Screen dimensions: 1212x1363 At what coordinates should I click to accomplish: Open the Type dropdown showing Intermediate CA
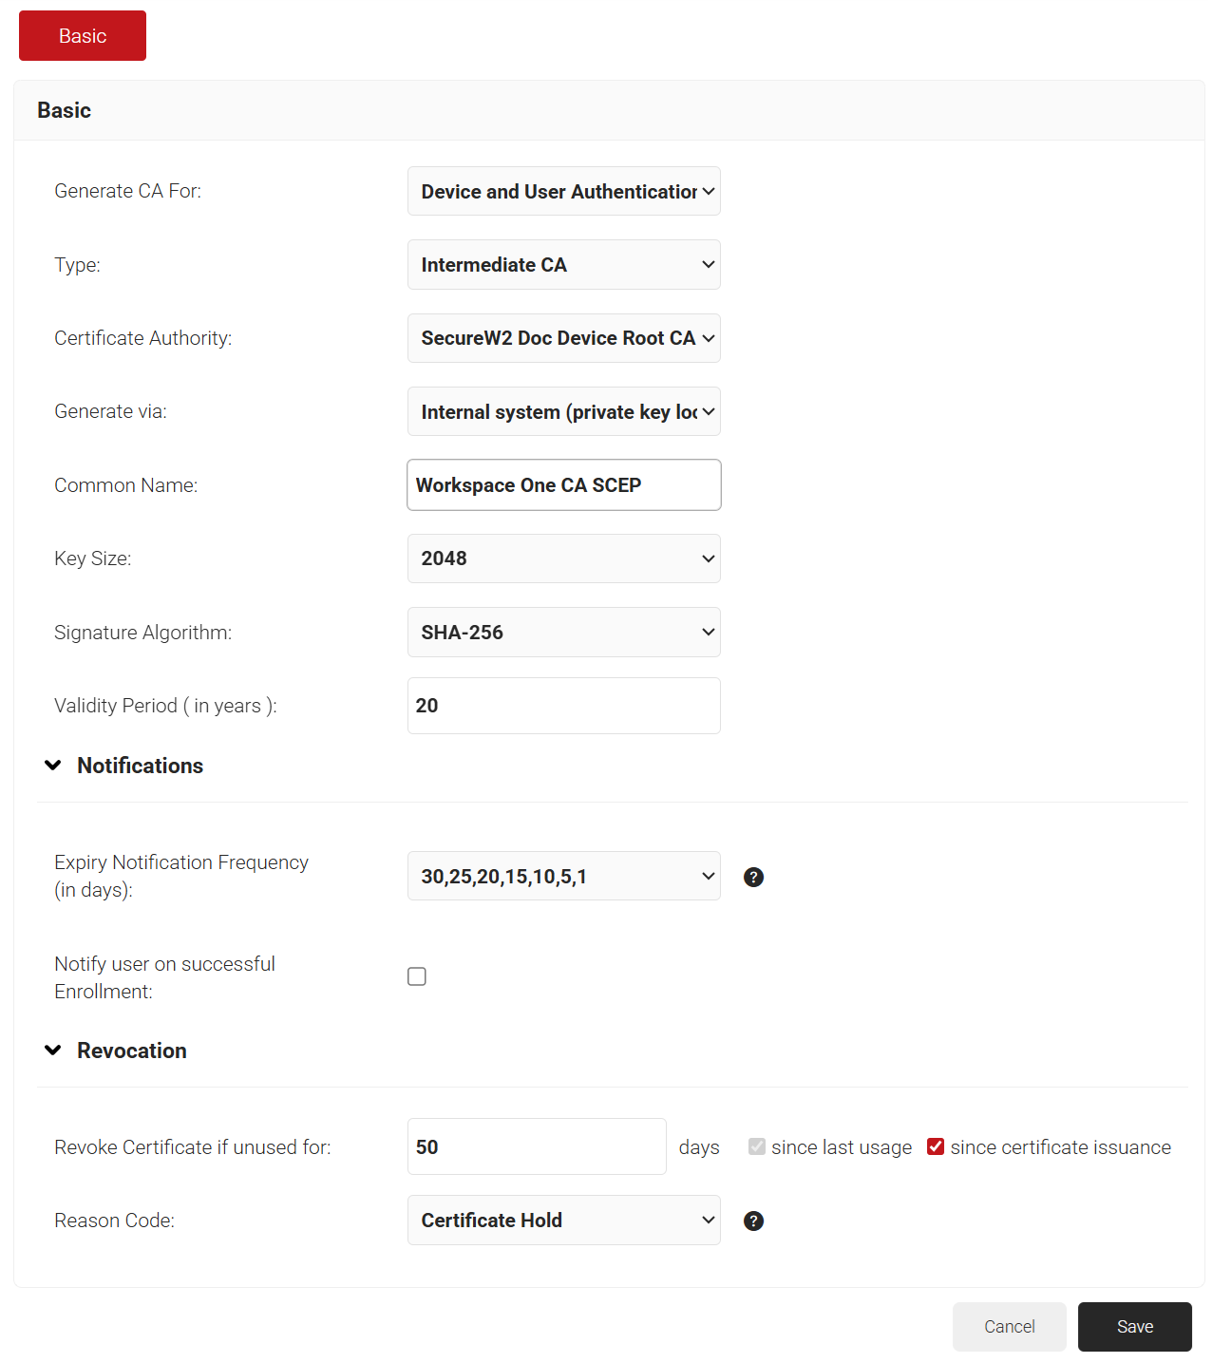563,265
